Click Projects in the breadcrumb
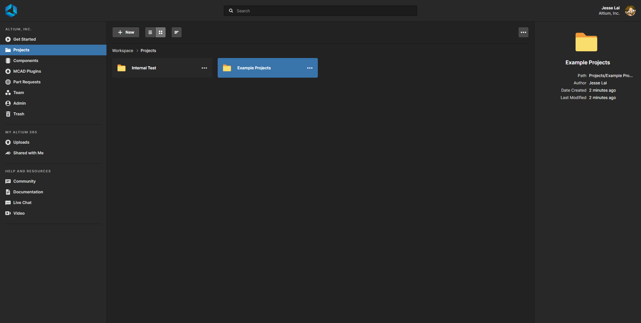 (148, 51)
